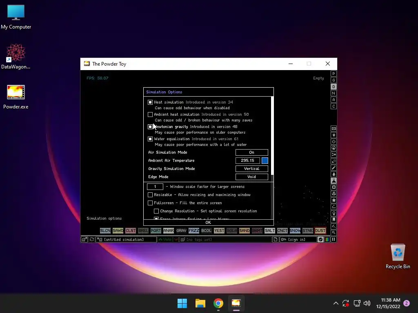Open the element search magnifier icon
Image resolution: width=418 pixels, height=313 pixels.
pyautogui.click(x=334, y=233)
